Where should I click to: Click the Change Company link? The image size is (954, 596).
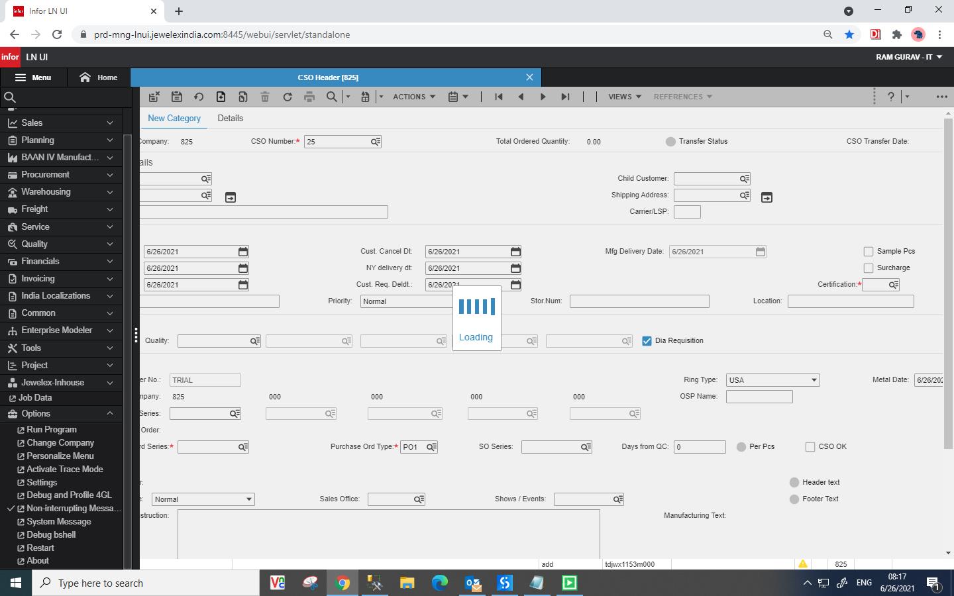(x=60, y=443)
